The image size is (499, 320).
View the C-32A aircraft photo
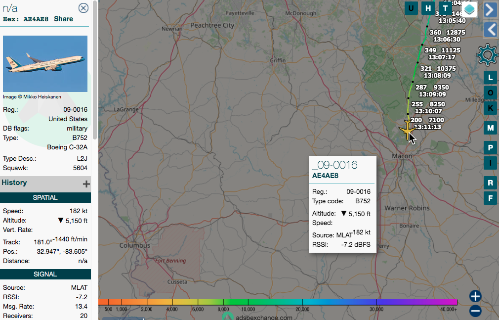pos(45,64)
